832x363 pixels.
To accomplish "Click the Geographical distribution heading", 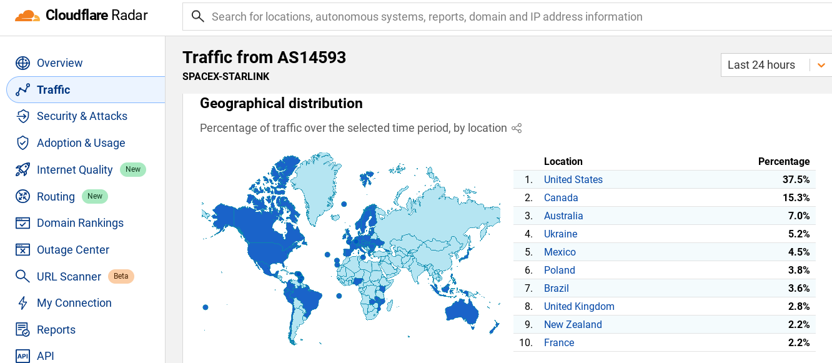I will tap(281, 104).
